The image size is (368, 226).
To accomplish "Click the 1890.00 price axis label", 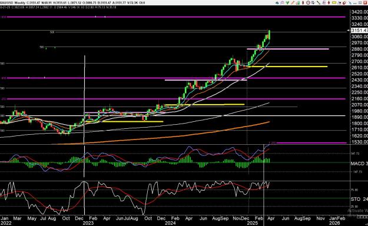I will point(359,117).
